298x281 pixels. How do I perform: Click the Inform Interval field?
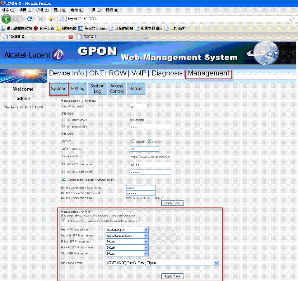[x=144, y=149]
